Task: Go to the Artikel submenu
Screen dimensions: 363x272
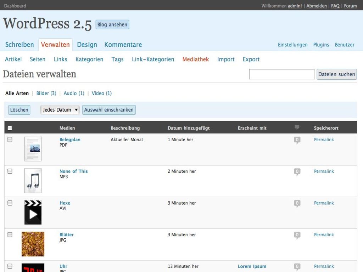Action: tap(13, 59)
